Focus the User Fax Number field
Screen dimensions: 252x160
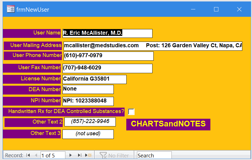tap(107, 68)
